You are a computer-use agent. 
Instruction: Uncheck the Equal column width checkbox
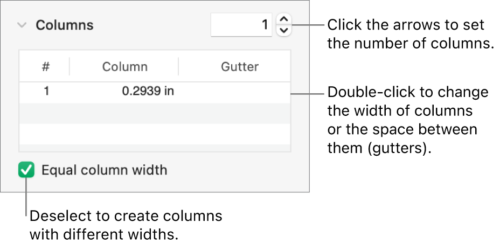26,171
